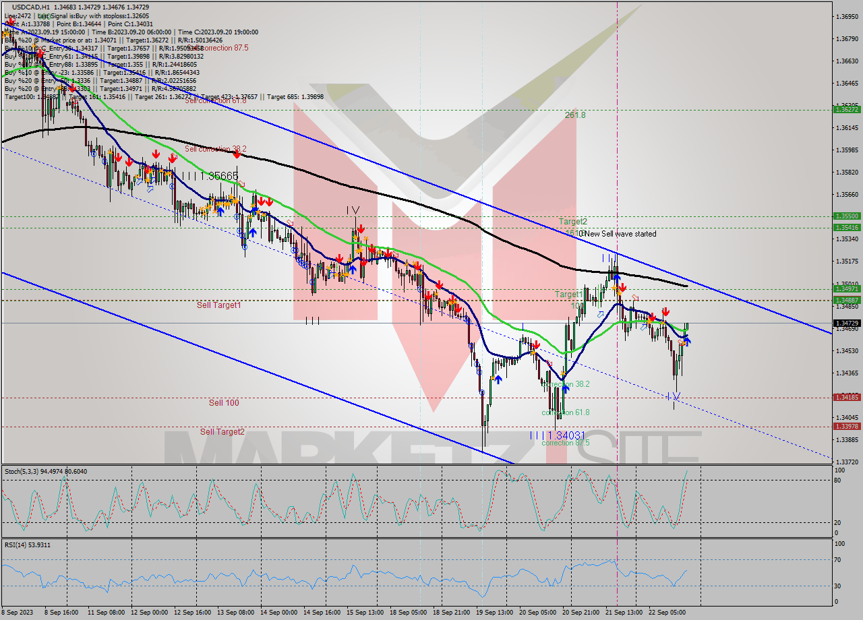Viewport: 863px width, 620px height.
Task: Click the green 'Target2' label
Action: [x=572, y=221]
